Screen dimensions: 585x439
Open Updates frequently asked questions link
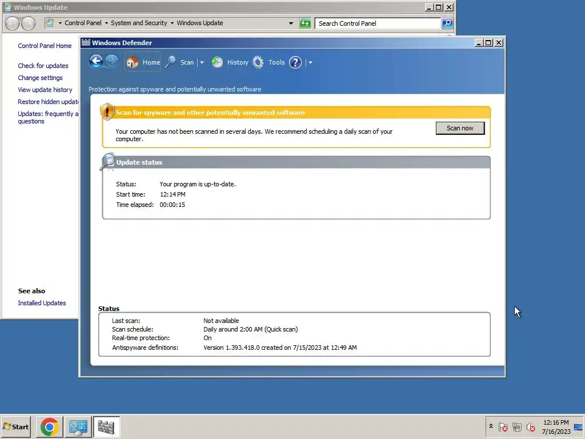pyautogui.click(x=48, y=117)
